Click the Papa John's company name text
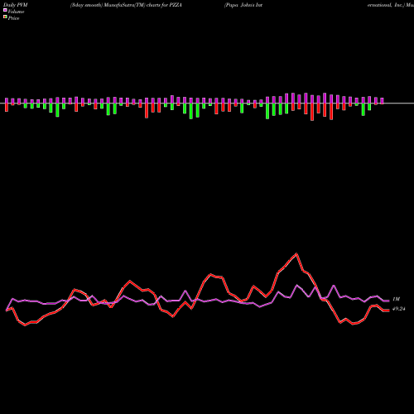This screenshot has height=414, width=414. 243,5
